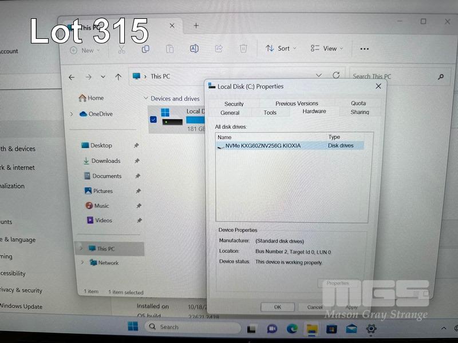Expand the OneDrive tree node
Image resolution: width=458 pixels, height=343 pixels.
click(72, 114)
